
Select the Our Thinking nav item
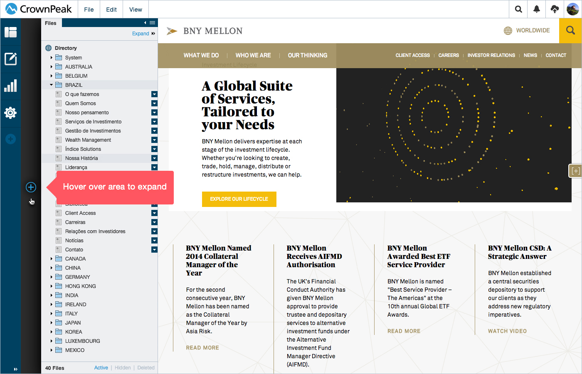tap(308, 55)
